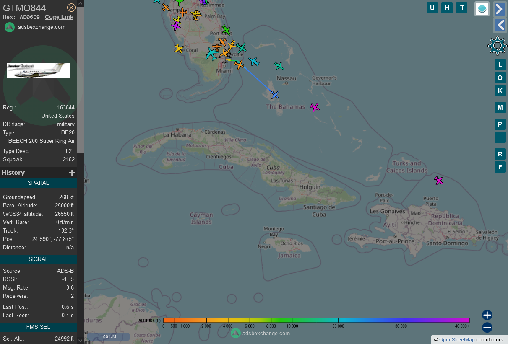Open the adsbexchange.com link in the sidebar
508x344 pixels.
[x=42, y=27]
